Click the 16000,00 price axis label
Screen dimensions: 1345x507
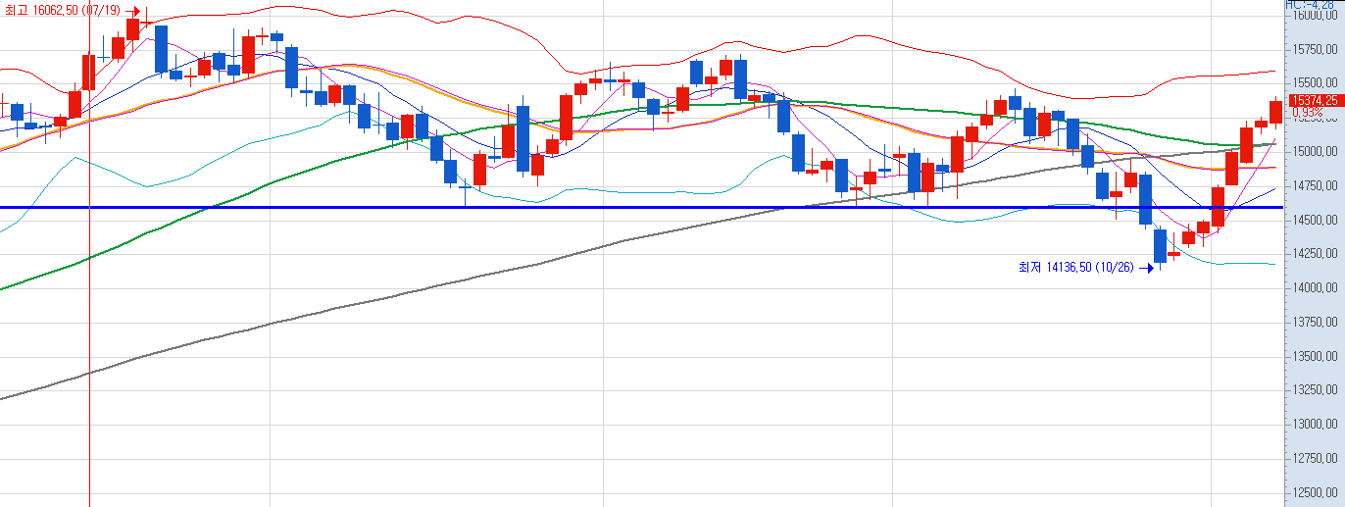point(1315,16)
